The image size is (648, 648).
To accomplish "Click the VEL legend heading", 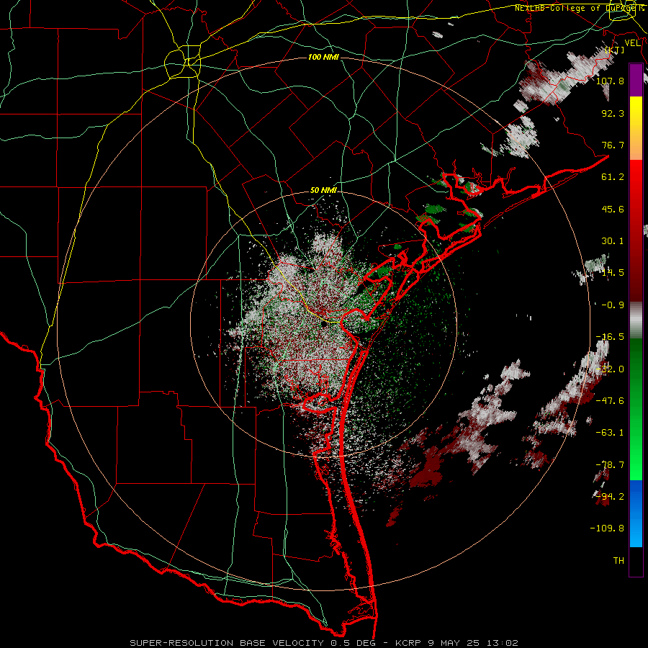I will point(632,43).
